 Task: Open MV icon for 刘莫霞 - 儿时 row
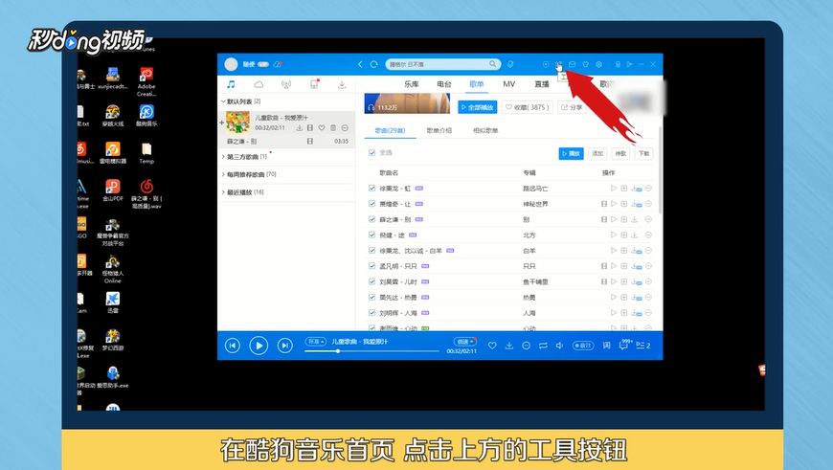pyautogui.click(x=604, y=281)
